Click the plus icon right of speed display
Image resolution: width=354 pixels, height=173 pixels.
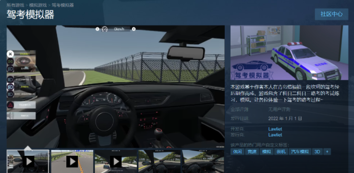(134, 29)
